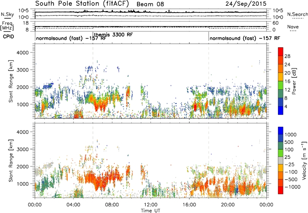Click the '-1000' tick on the Velocity scale
The width and height of the screenshot is (308, 213).
[x=292, y=187]
